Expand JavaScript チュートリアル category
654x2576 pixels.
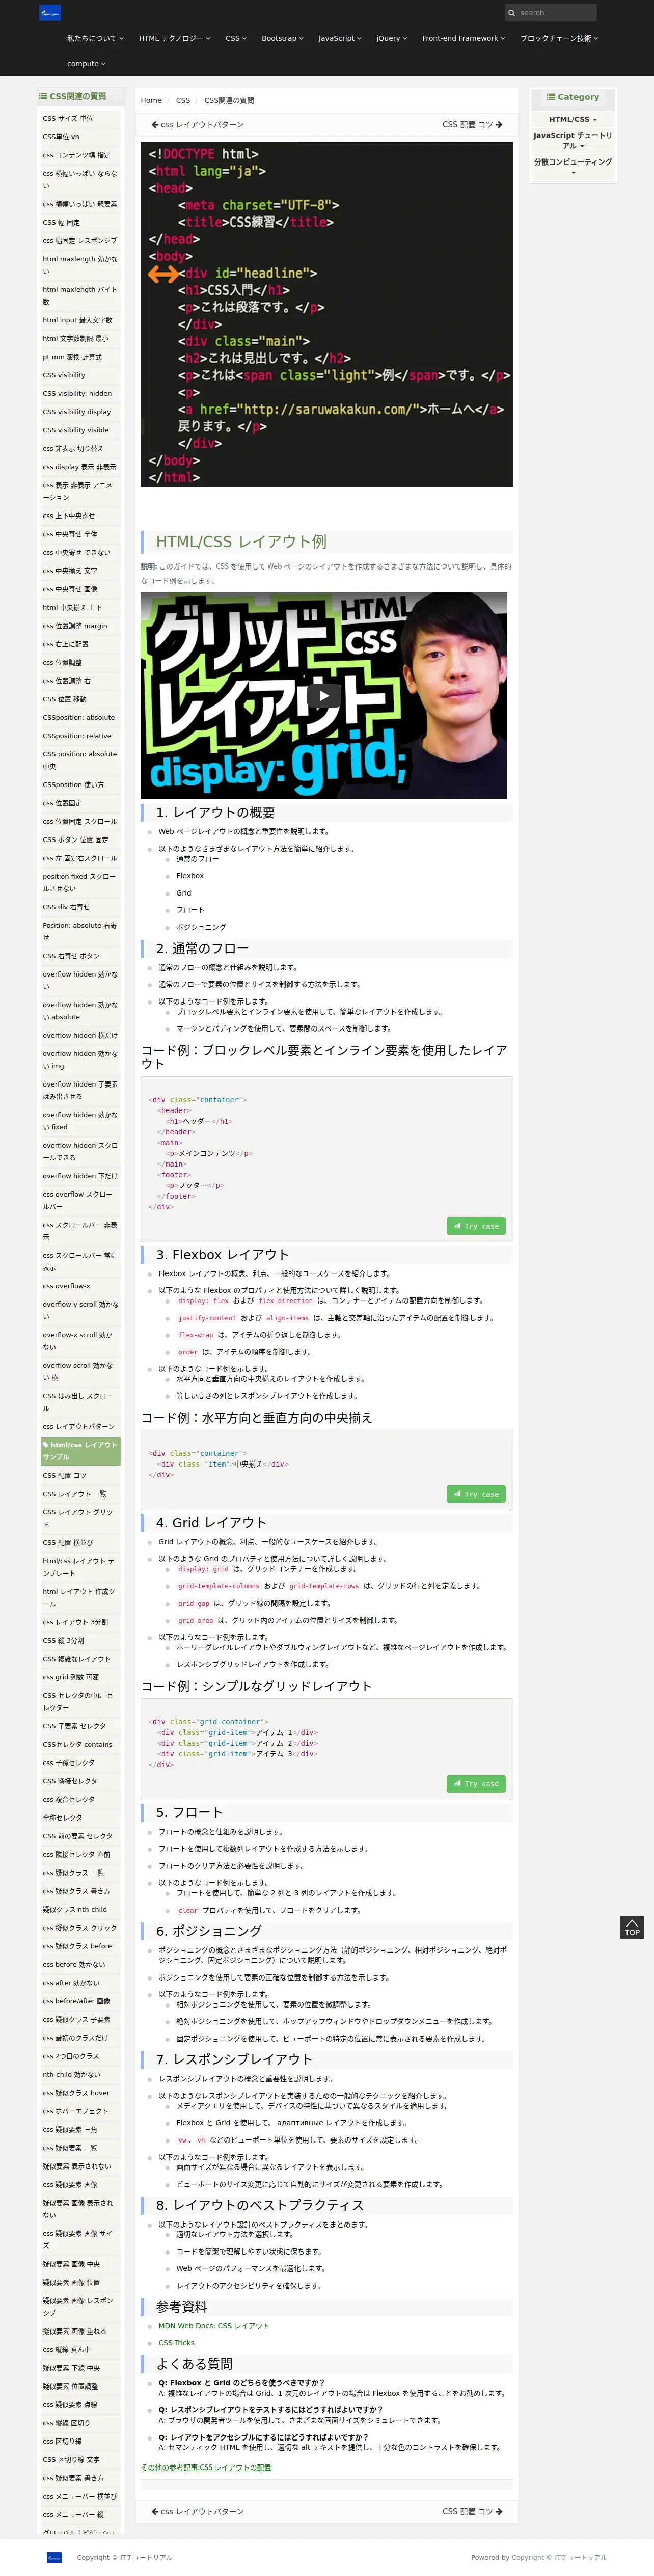[x=573, y=140]
